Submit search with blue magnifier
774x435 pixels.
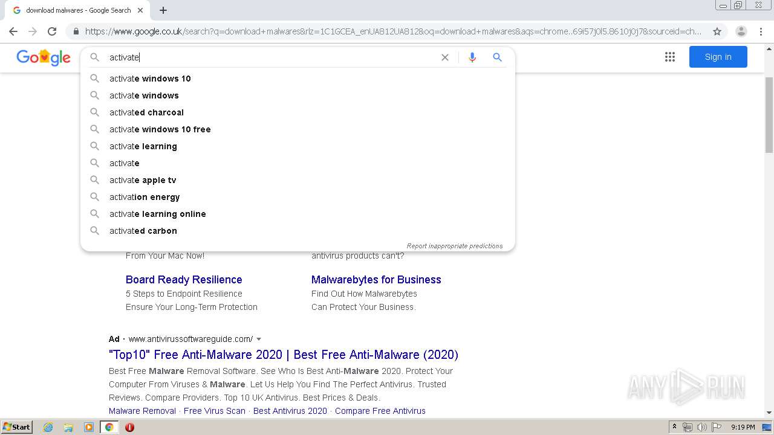click(497, 57)
